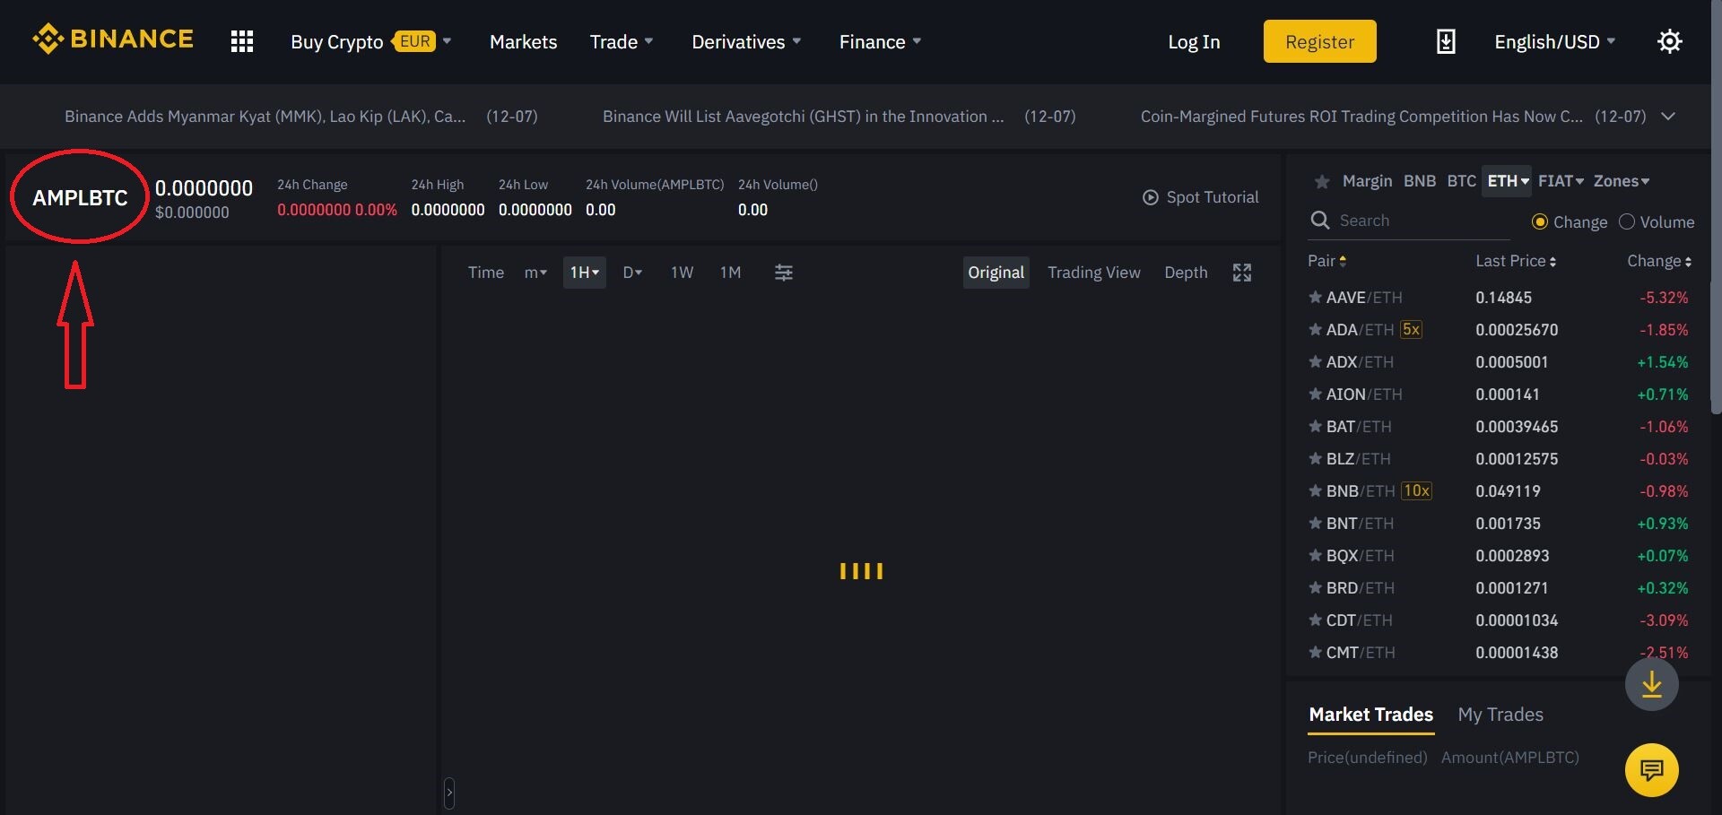Click the theme settings icon top right
Screen dimensions: 1722x815
click(x=1669, y=41)
